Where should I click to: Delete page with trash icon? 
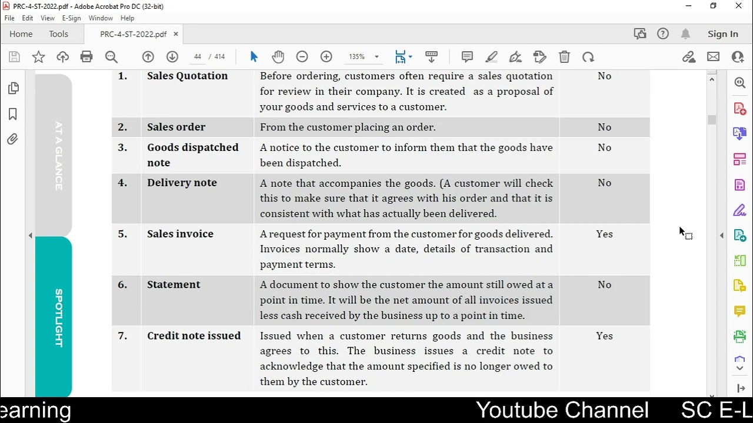(x=564, y=57)
